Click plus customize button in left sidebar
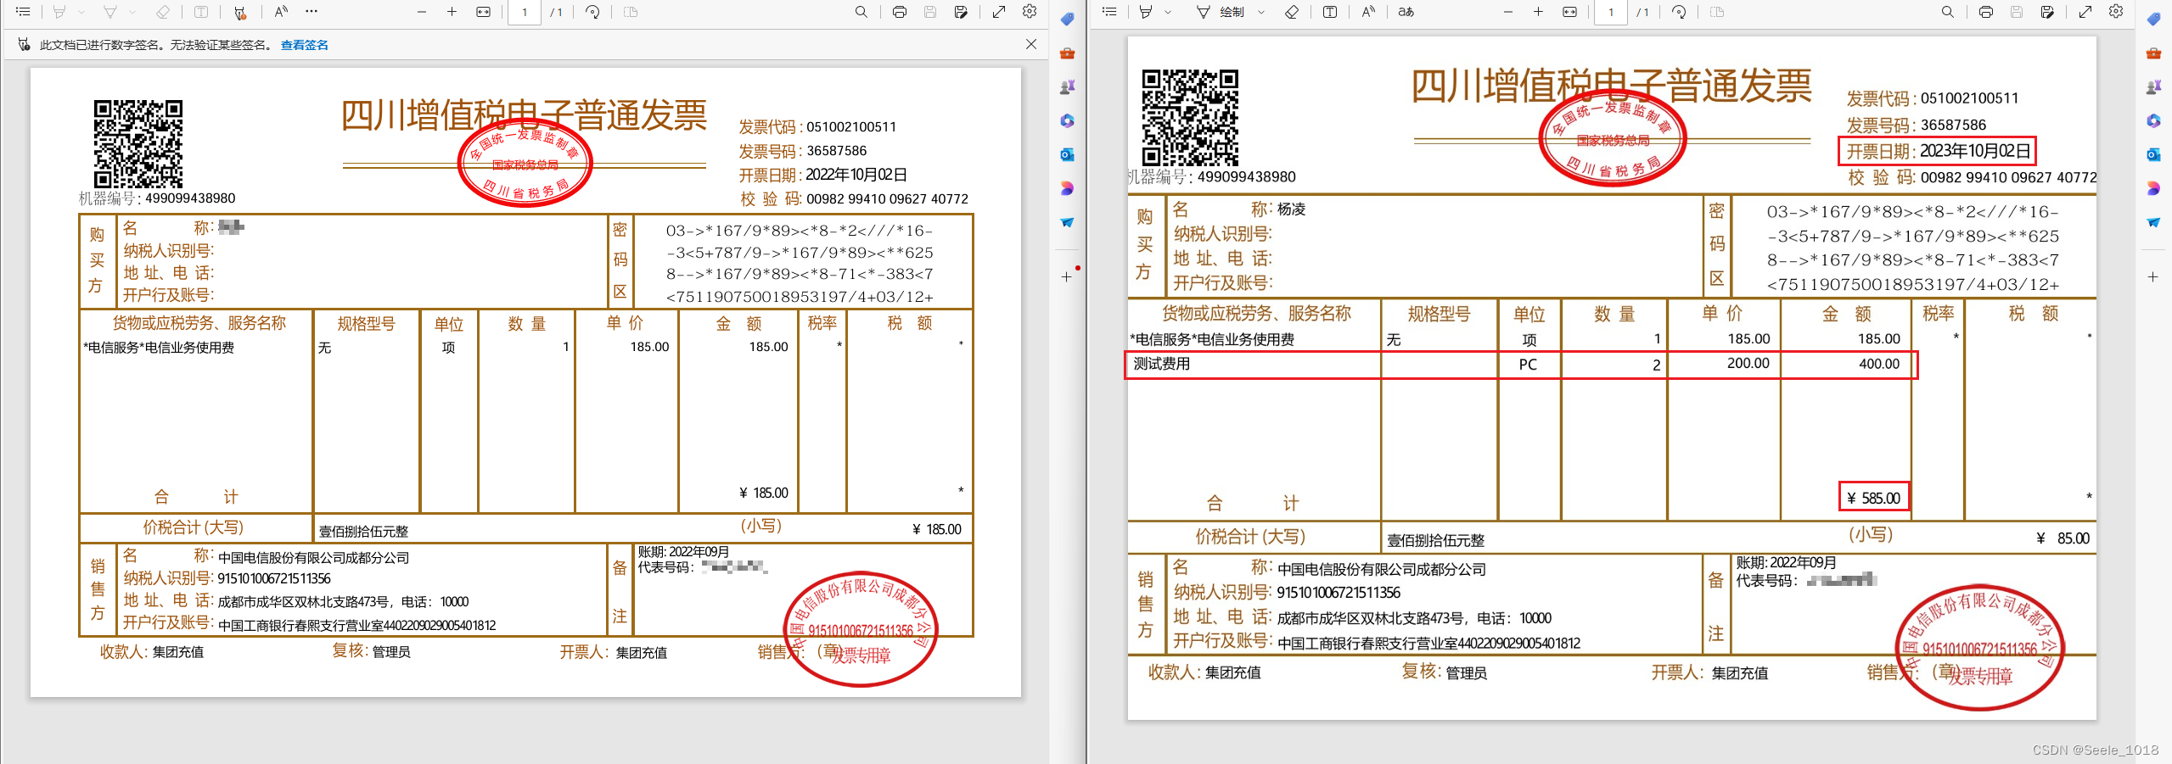The height and width of the screenshot is (764, 2172). point(1067,276)
